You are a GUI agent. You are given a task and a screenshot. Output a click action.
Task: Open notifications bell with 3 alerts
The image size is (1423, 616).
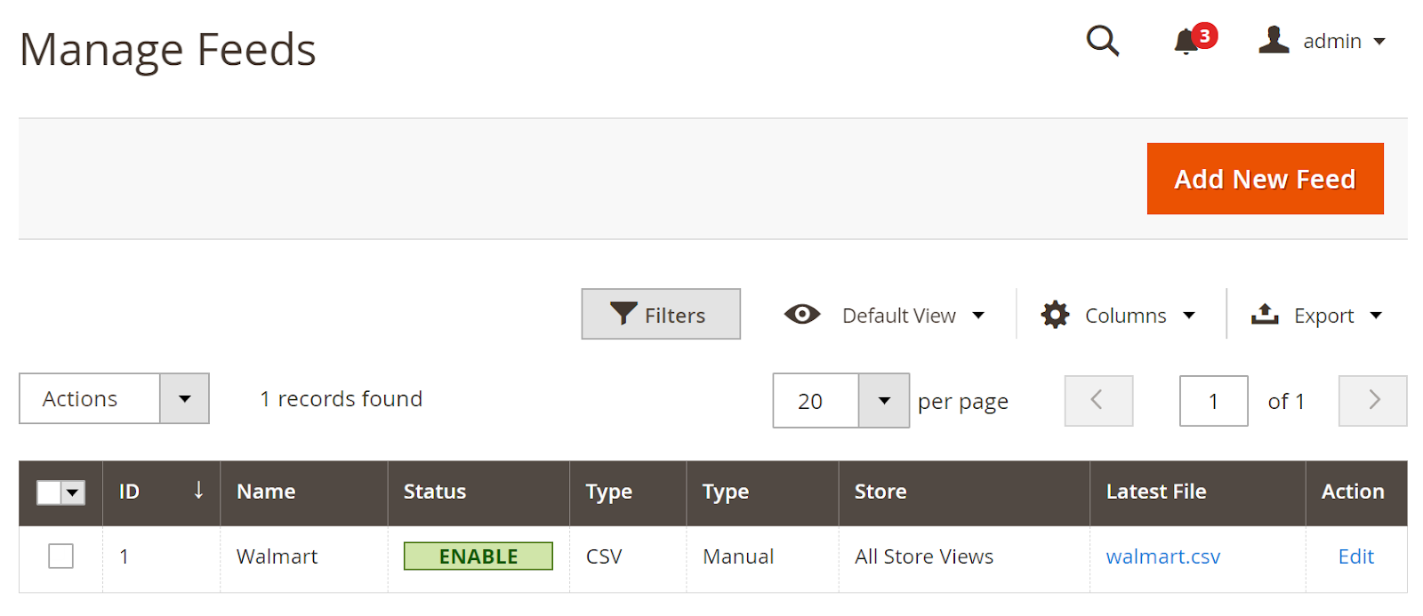(x=1194, y=40)
